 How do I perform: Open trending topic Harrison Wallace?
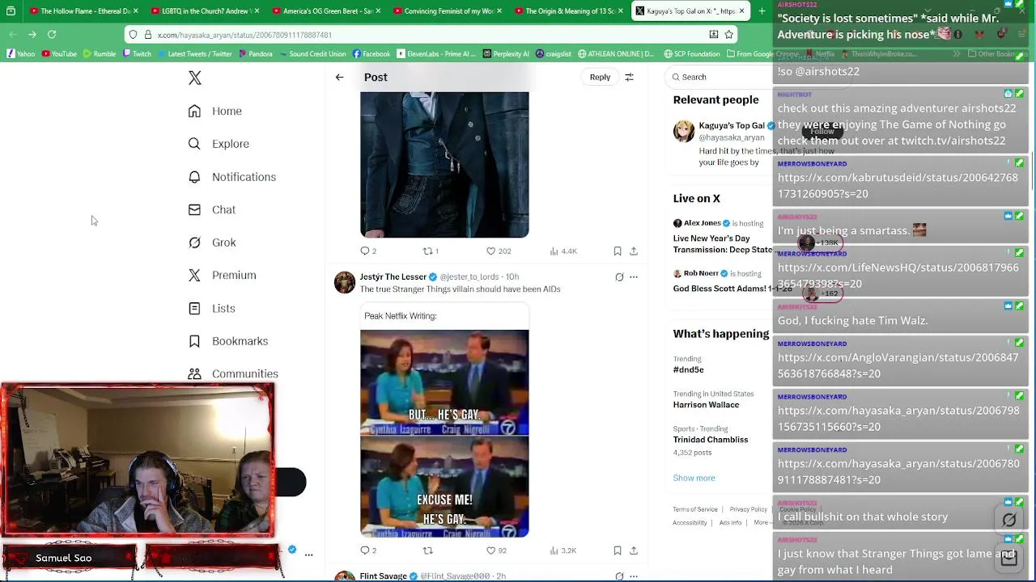(x=706, y=404)
